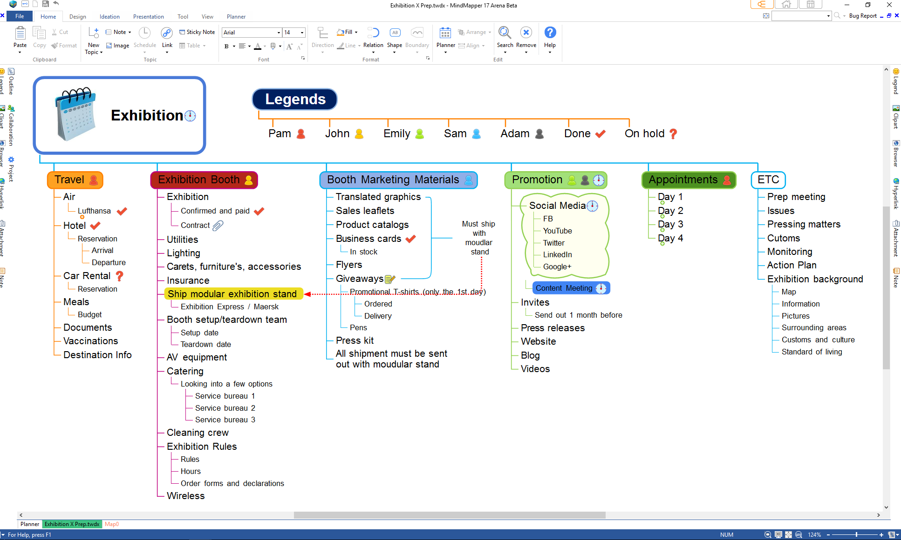This screenshot has width=901, height=540.
Task: Click the horizontal scrollbar below the map
Action: click(450, 515)
